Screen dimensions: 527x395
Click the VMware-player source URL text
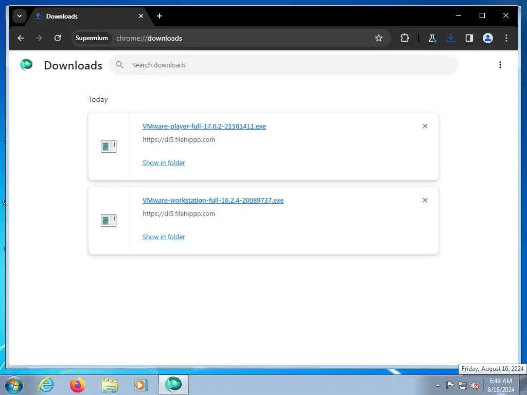point(179,140)
